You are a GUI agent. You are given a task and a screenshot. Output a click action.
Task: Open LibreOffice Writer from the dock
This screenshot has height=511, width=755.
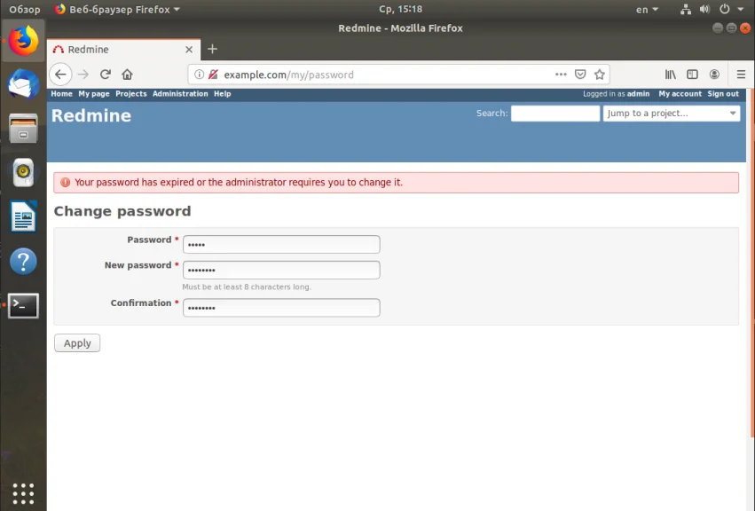pos(23,216)
